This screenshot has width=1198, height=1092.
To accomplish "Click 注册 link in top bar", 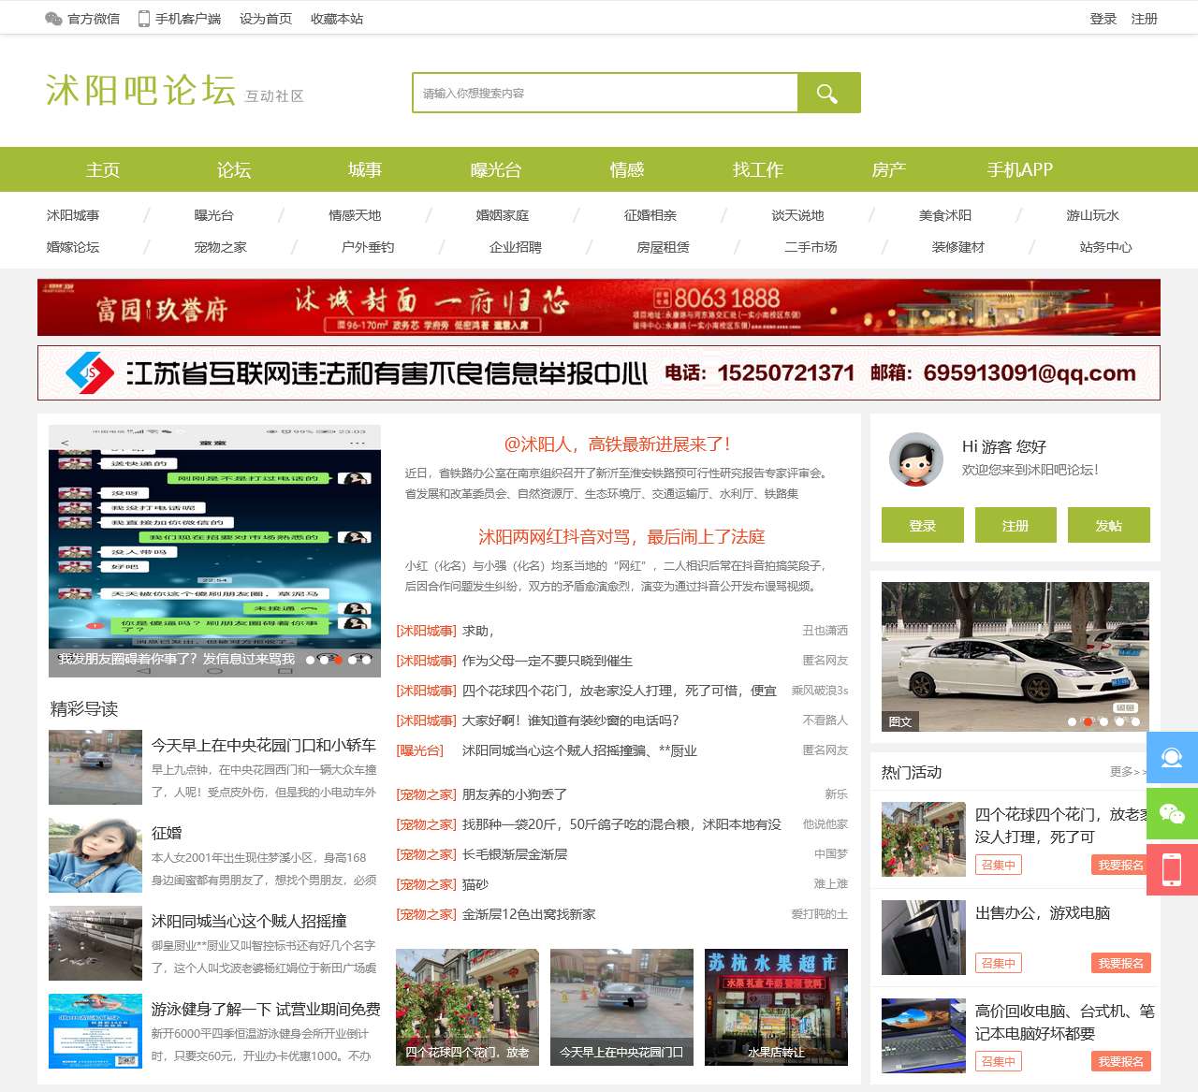I will click(x=1145, y=19).
